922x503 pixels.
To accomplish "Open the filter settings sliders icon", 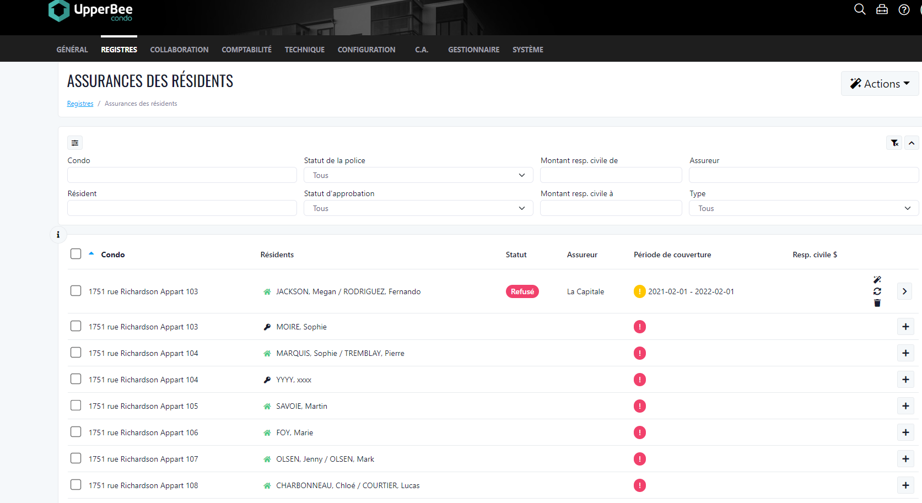I will 75,143.
